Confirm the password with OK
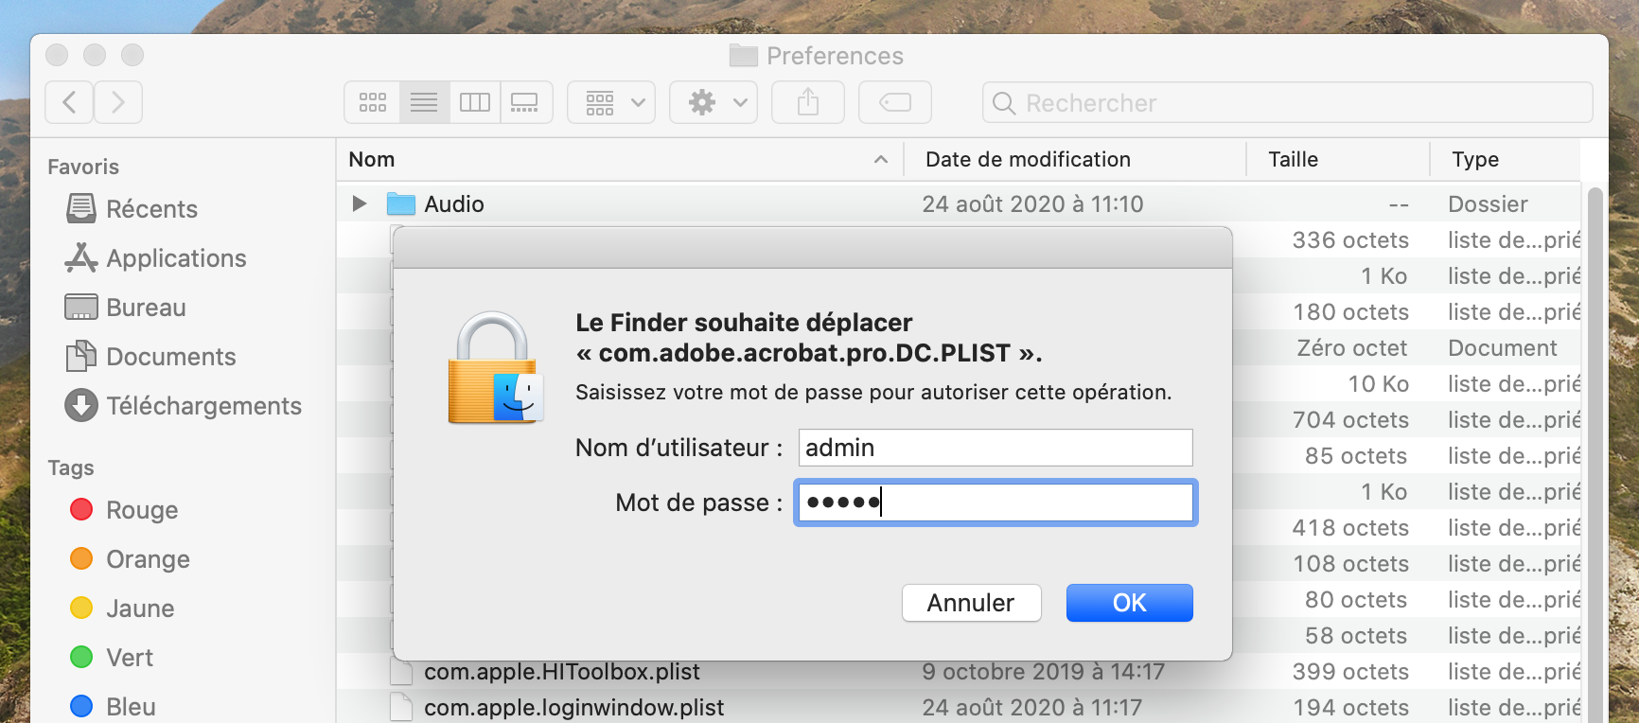Viewport: 1639px width, 723px height. click(x=1129, y=603)
